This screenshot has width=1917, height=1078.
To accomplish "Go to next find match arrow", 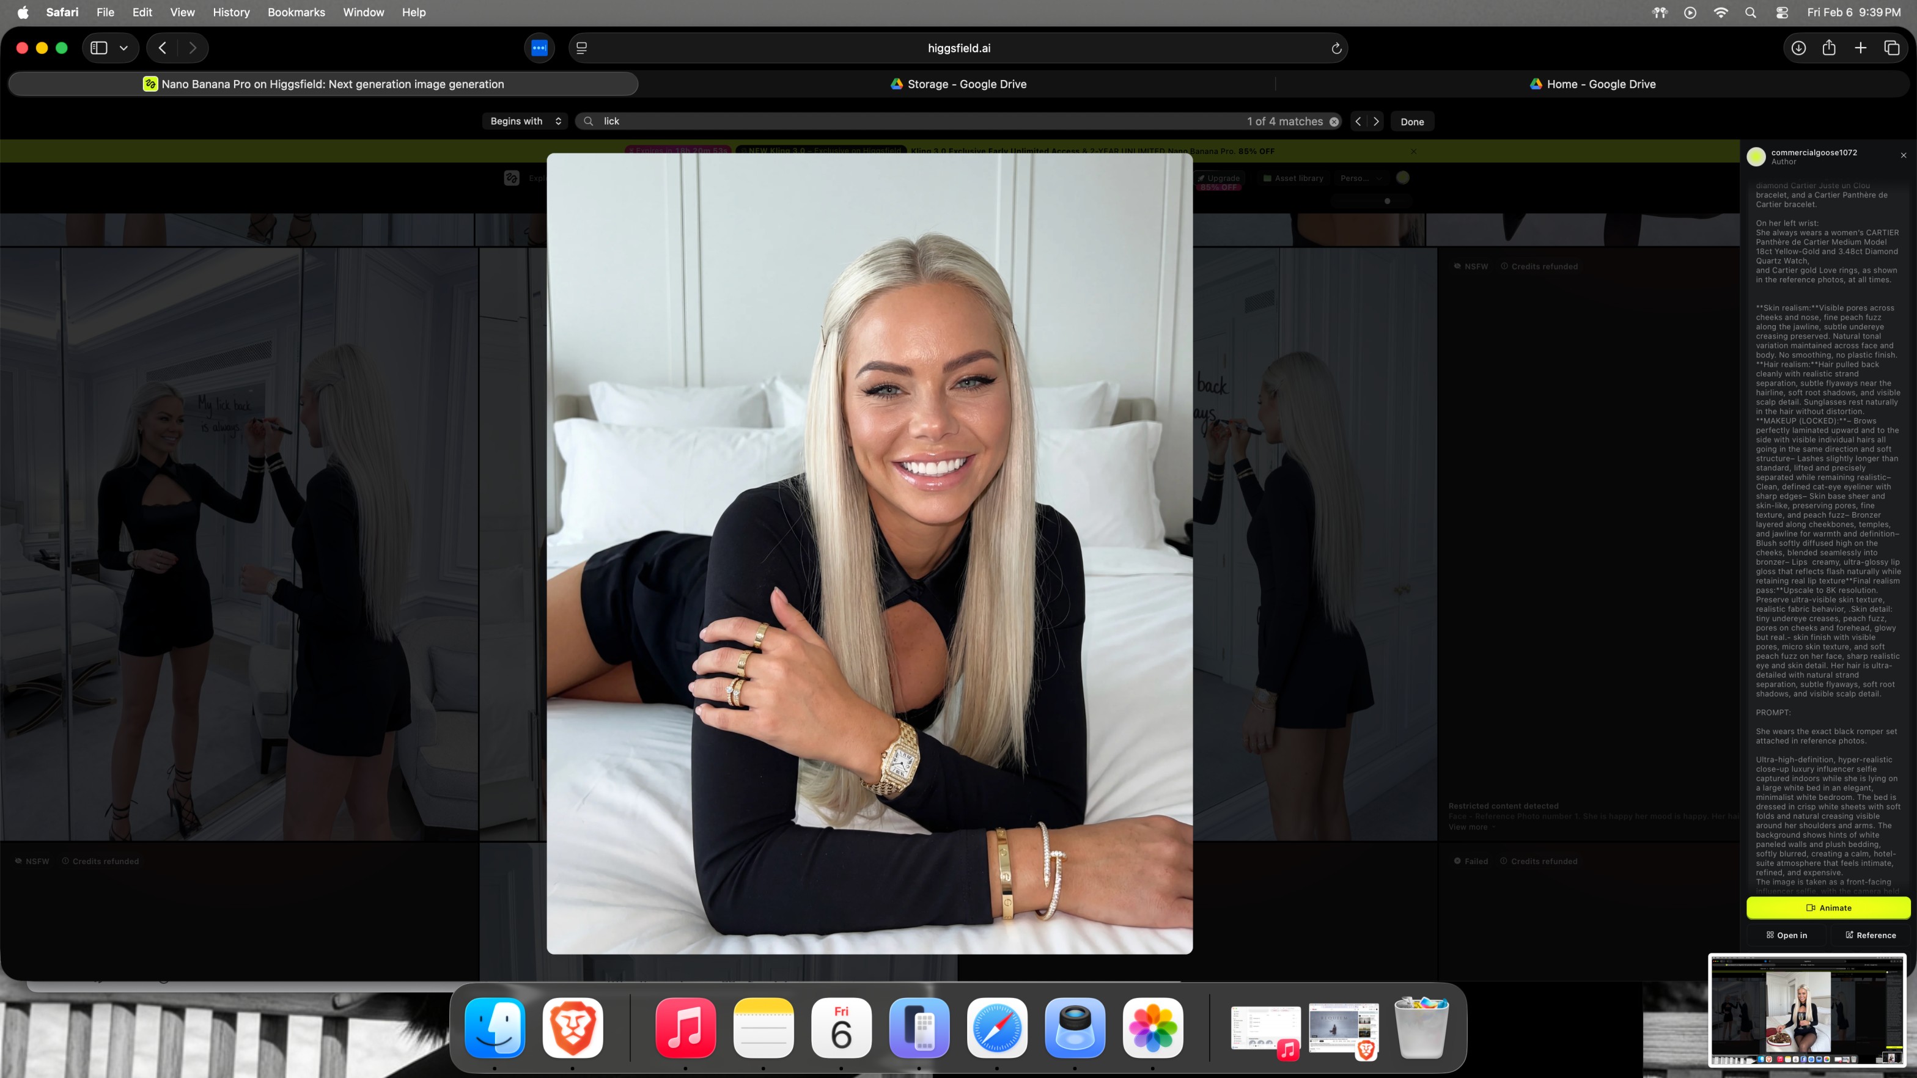I will 1376,121.
